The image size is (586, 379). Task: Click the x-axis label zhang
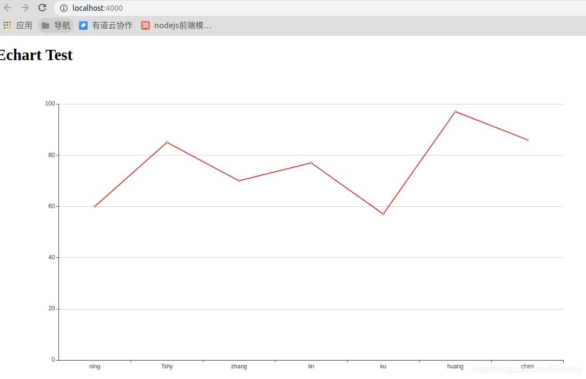click(239, 367)
